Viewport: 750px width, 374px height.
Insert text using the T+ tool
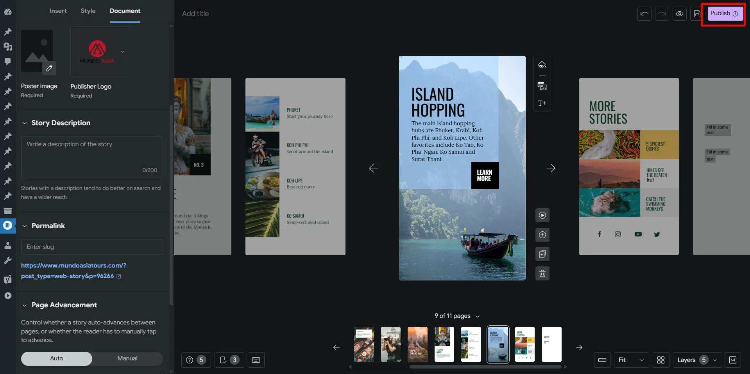click(542, 103)
